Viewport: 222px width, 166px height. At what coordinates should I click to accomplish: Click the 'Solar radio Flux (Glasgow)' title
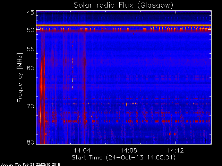click(123, 6)
